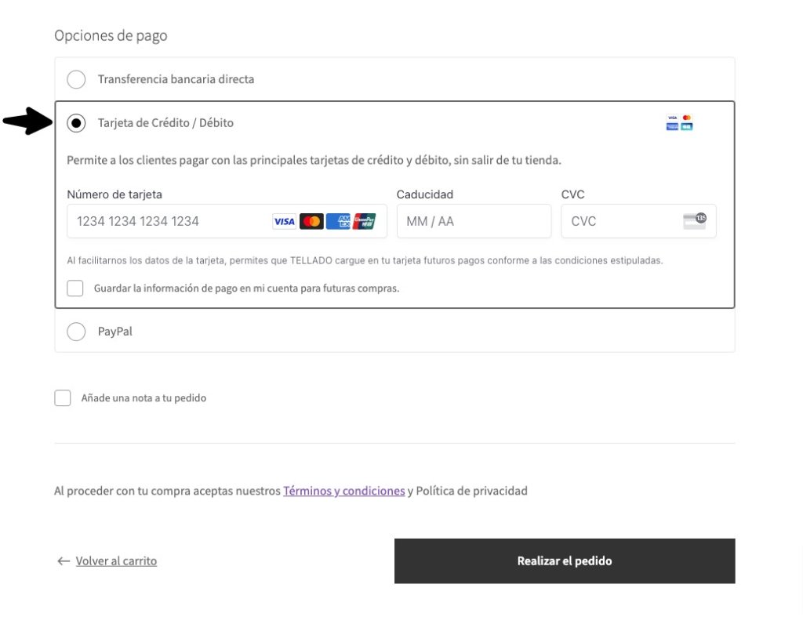Select Transferencia bancaria directa radio option
The width and height of the screenshot is (803, 635).
[76, 79]
